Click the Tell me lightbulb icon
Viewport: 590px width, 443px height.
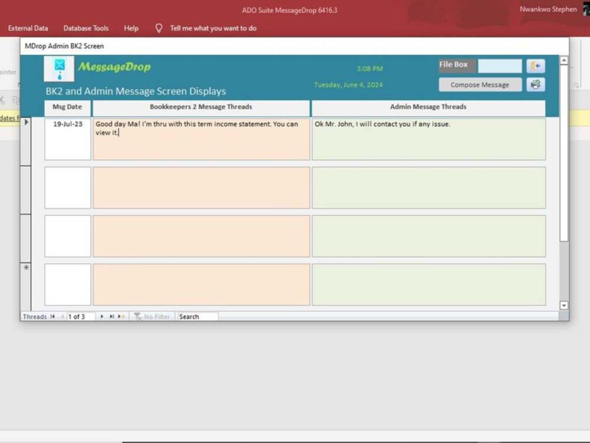[159, 28]
